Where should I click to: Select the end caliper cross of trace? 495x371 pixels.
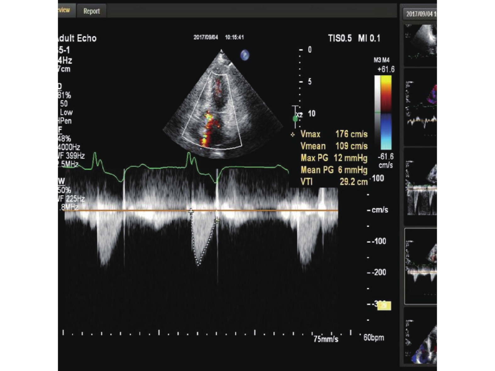coord(217,220)
